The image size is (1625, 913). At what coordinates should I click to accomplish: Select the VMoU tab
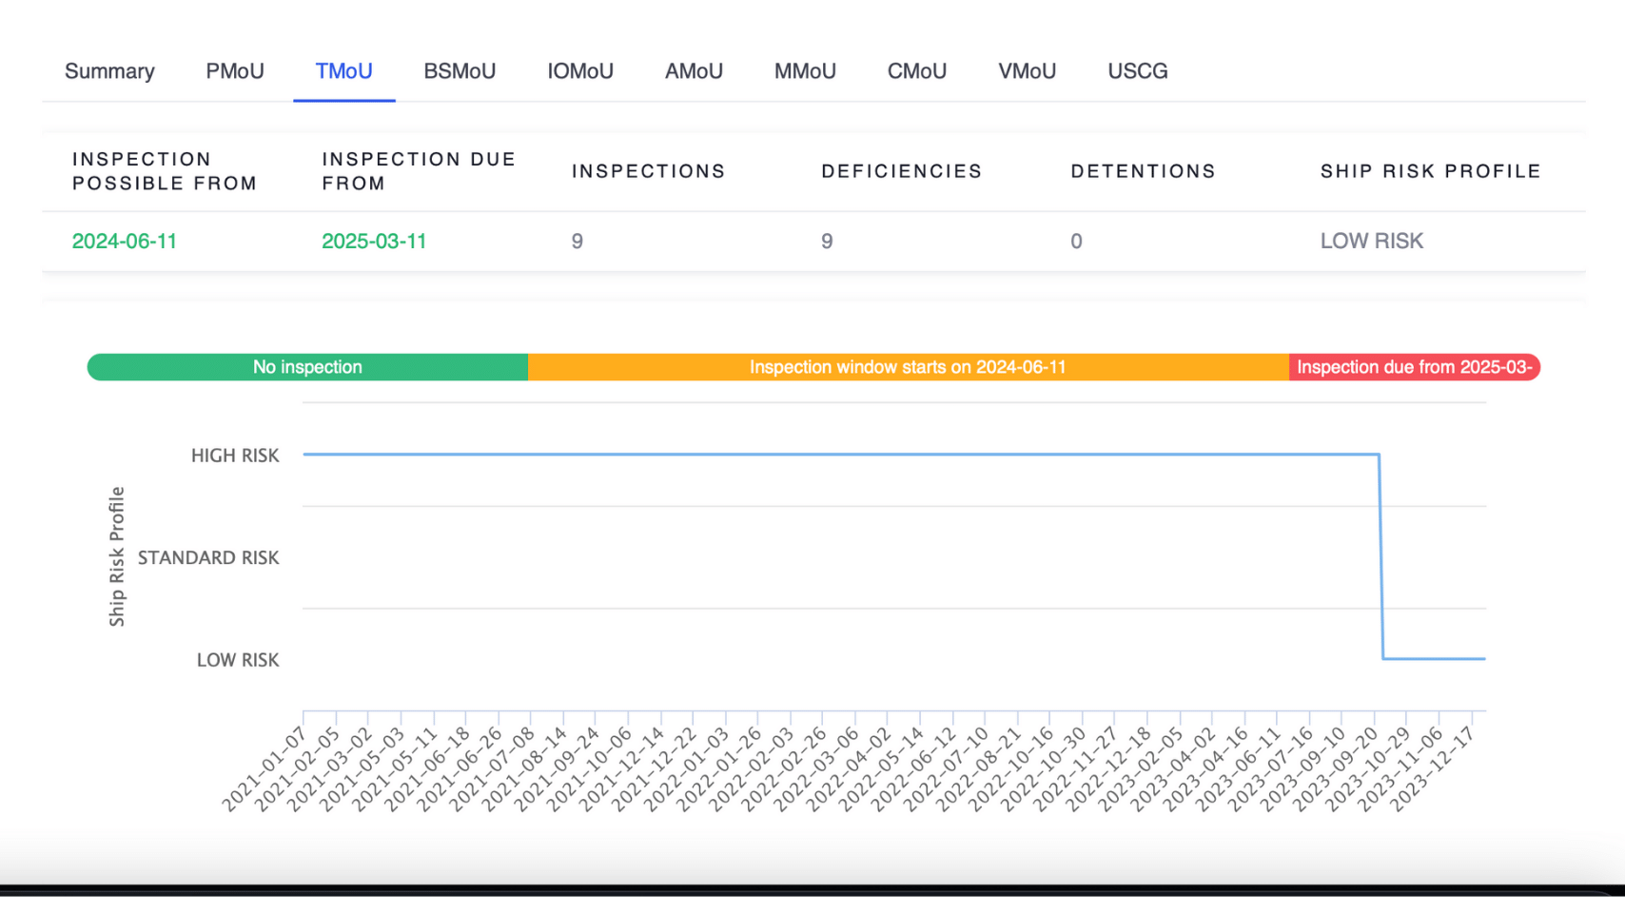click(1027, 71)
